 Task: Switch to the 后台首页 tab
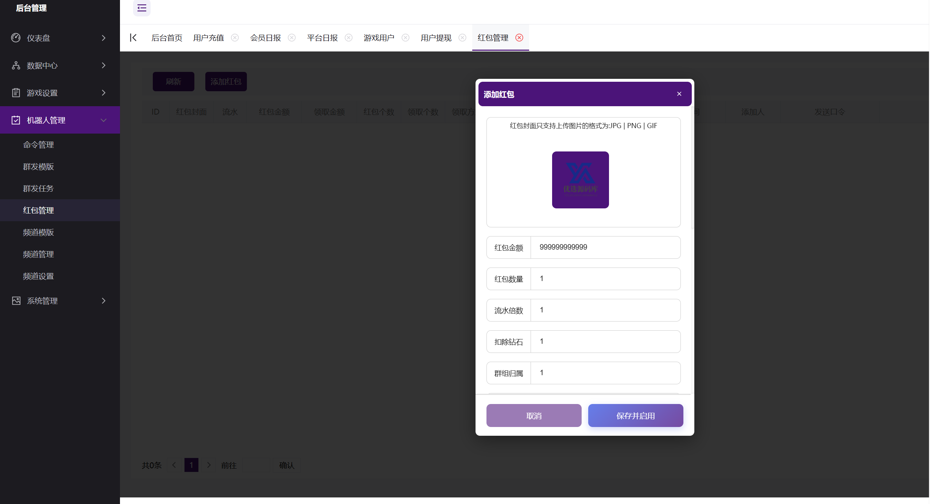(x=167, y=38)
